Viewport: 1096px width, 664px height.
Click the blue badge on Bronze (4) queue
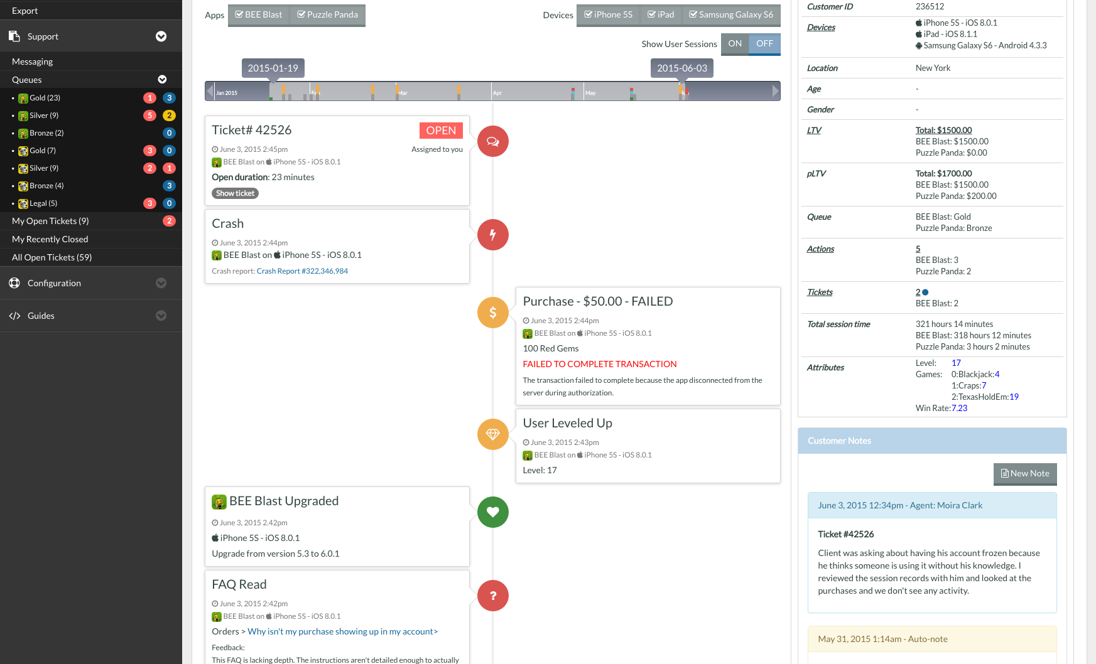pyautogui.click(x=169, y=186)
